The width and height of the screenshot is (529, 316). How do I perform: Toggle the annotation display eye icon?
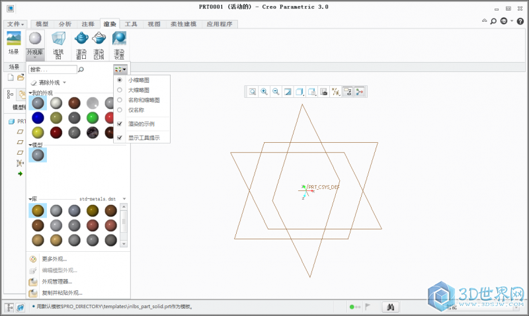(348, 92)
